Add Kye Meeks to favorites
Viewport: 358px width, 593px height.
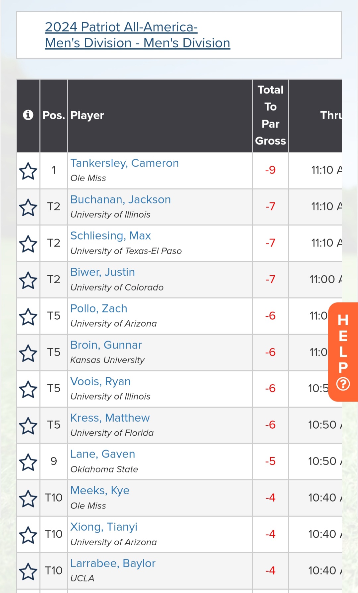(28, 499)
